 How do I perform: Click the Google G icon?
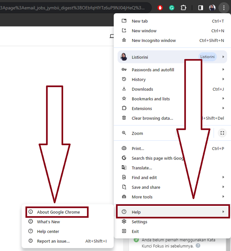pos(124,158)
